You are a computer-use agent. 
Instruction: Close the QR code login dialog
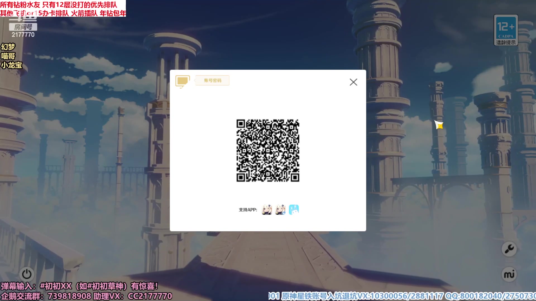coord(353,82)
